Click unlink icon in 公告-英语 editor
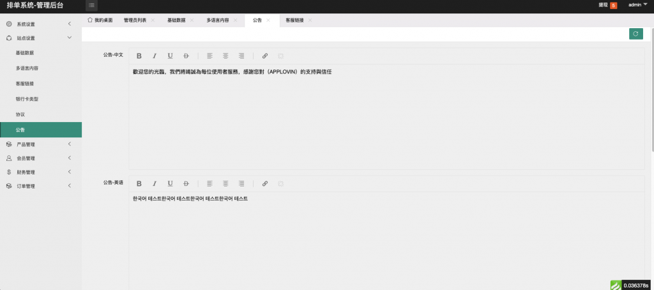The image size is (654, 290). 281,183
